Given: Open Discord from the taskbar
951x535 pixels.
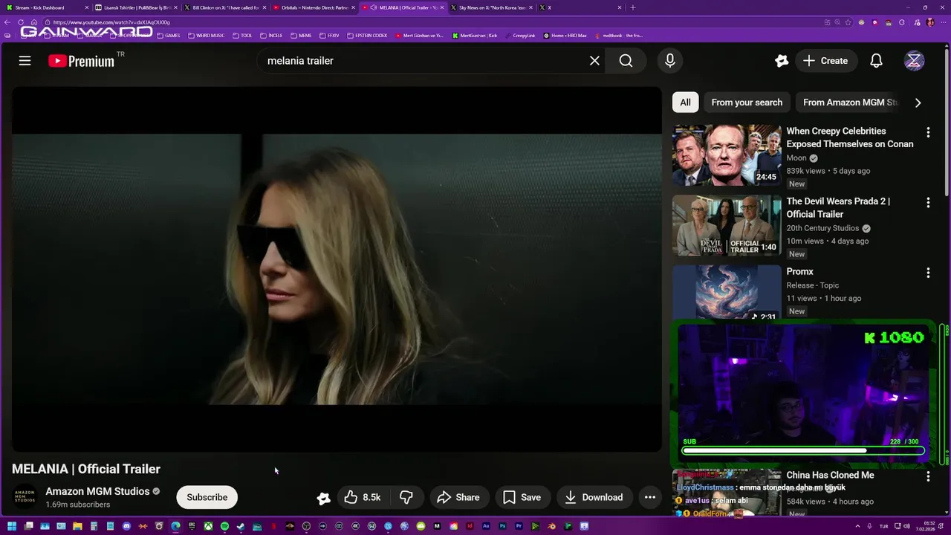Looking at the screenshot, I should coord(126,526).
